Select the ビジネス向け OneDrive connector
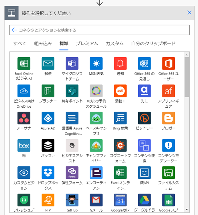The height and width of the screenshot is (215, 198). [x=24, y=91]
